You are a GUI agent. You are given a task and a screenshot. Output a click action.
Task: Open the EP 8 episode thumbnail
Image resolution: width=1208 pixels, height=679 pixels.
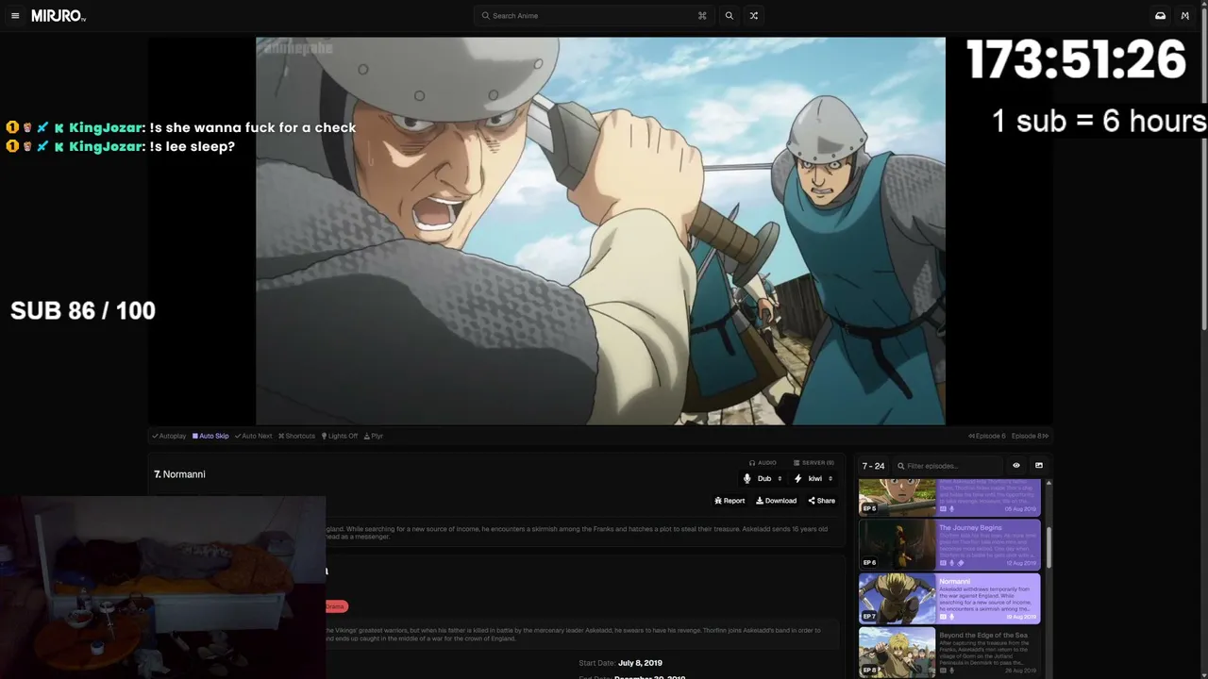coord(897,653)
